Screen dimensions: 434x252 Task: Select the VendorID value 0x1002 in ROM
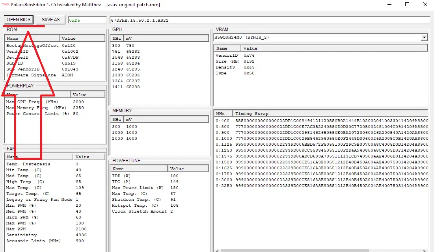[x=70, y=52]
